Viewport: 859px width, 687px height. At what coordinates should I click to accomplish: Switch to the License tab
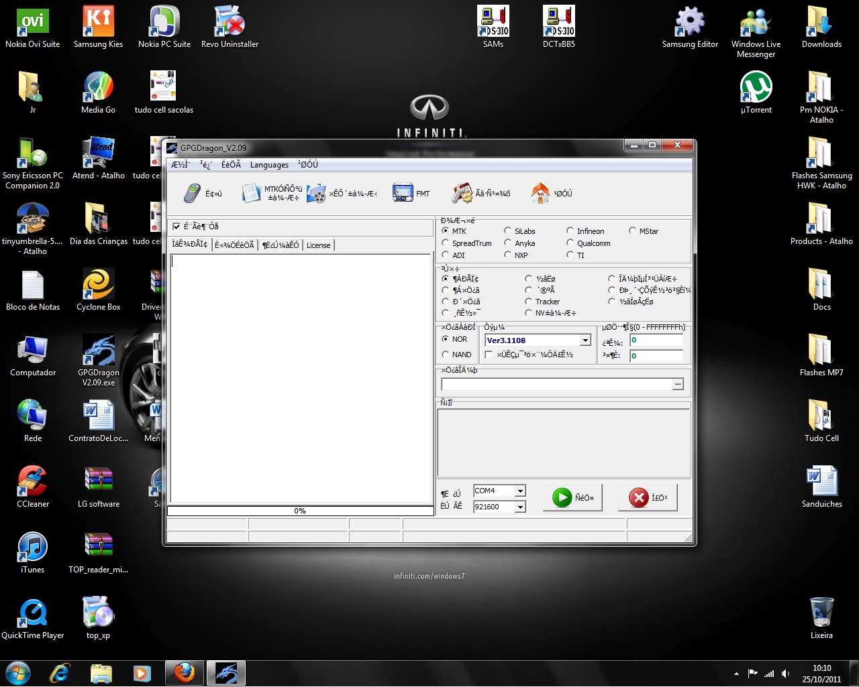318,245
